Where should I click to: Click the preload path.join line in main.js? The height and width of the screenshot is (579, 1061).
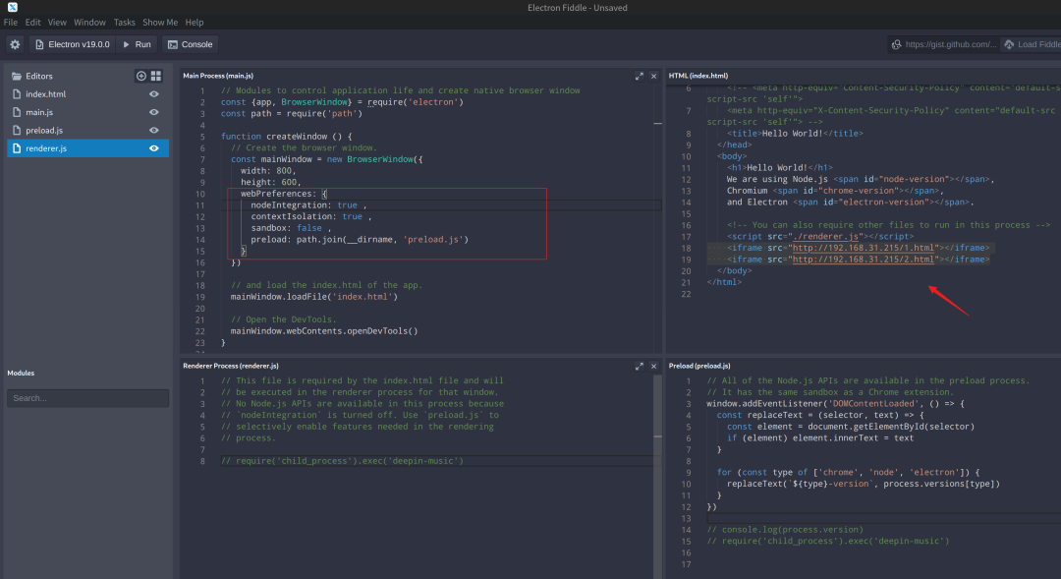pos(360,240)
